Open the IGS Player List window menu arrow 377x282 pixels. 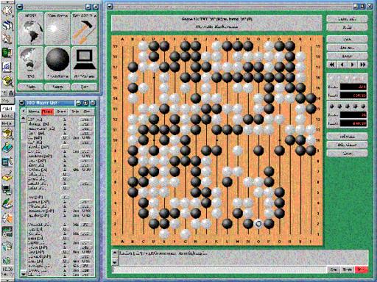tap(21, 103)
